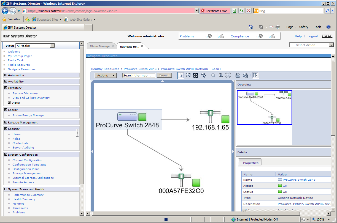Click the Compliance warning triangle count icon
This screenshot has width=337, height=223.
pyautogui.click(x=273, y=36)
